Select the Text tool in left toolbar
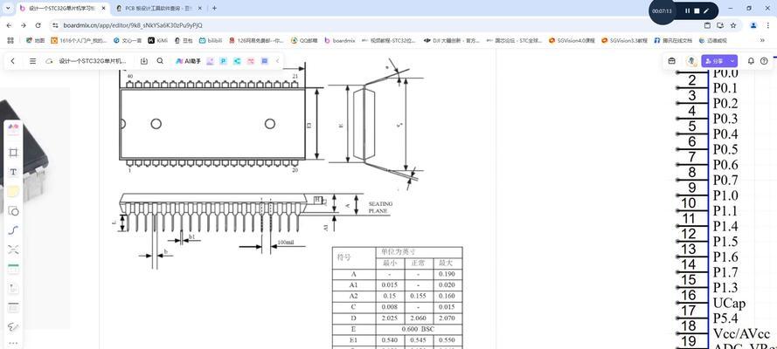This screenshot has height=349, width=777. pyautogui.click(x=13, y=172)
